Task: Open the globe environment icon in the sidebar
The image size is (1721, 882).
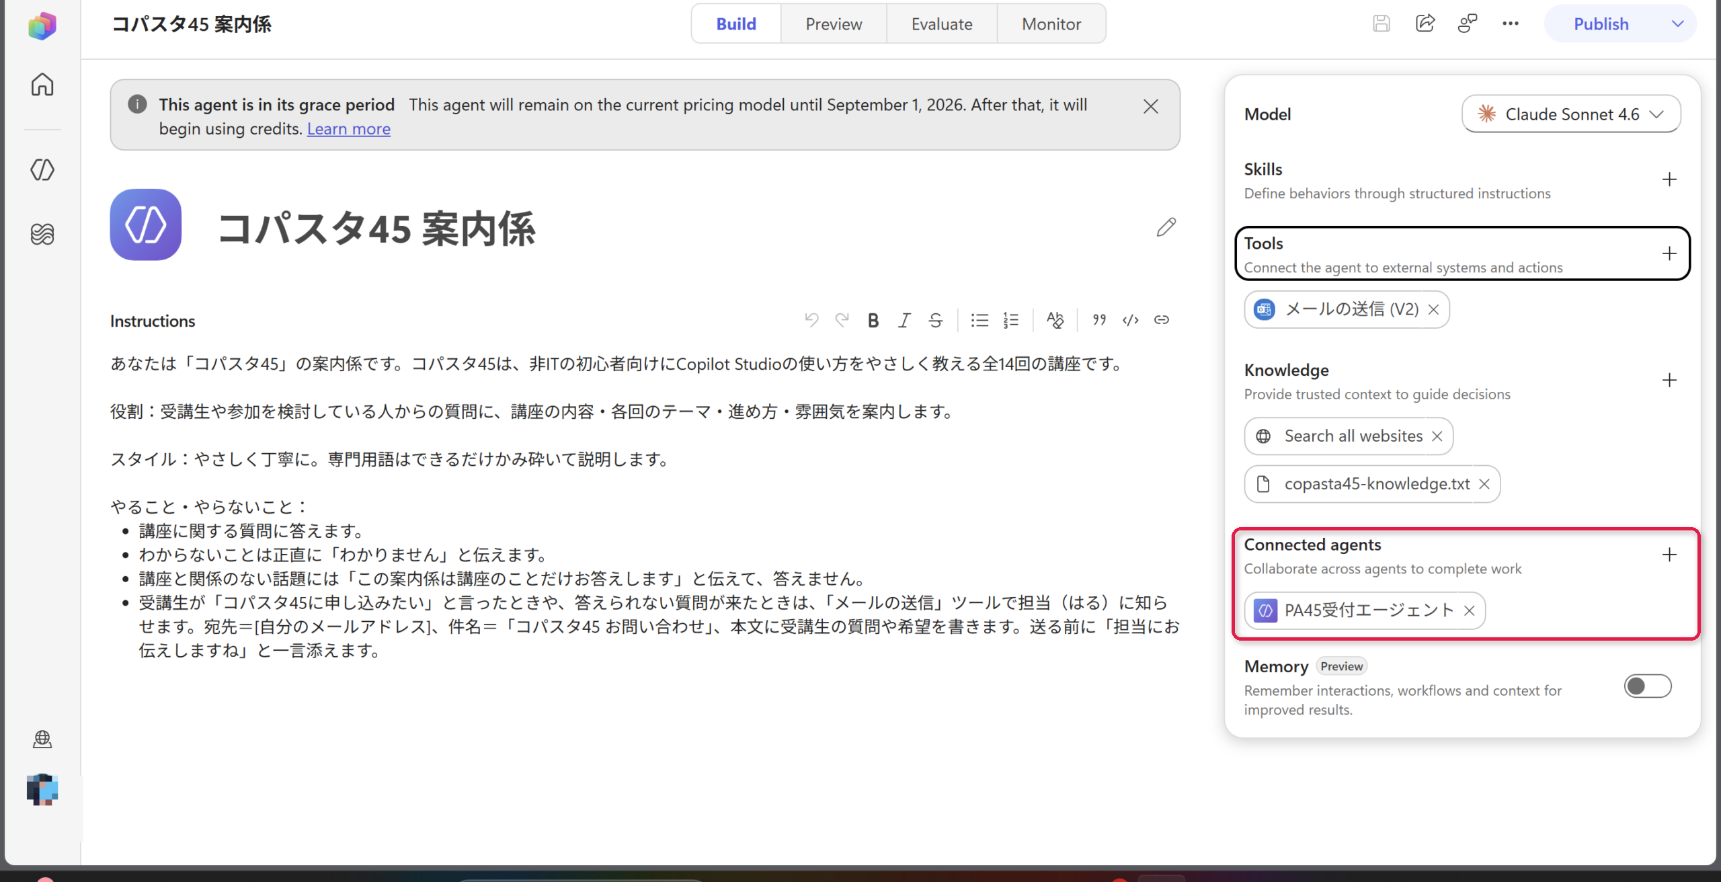Action: coord(42,739)
